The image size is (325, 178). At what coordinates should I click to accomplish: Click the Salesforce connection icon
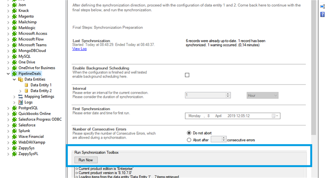coord(15,125)
